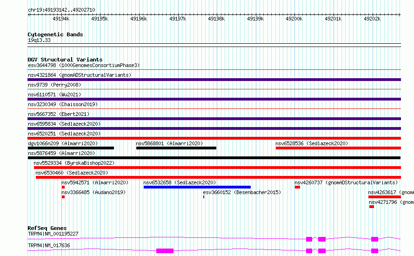414x256 pixels.
Task: Click the small red marker of nsv3366485 (Audano2019)
Action: point(63,197)
